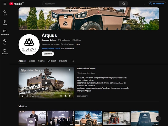Enter fullscreen on the featured video

(x=70, y=96)
